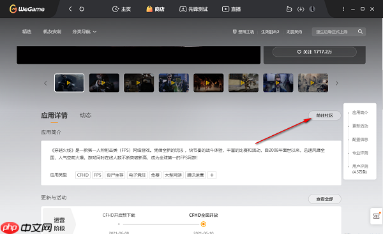Click the 前往社区 community button
The height and width of the screenshot is (234, 383).
point(325,115)
